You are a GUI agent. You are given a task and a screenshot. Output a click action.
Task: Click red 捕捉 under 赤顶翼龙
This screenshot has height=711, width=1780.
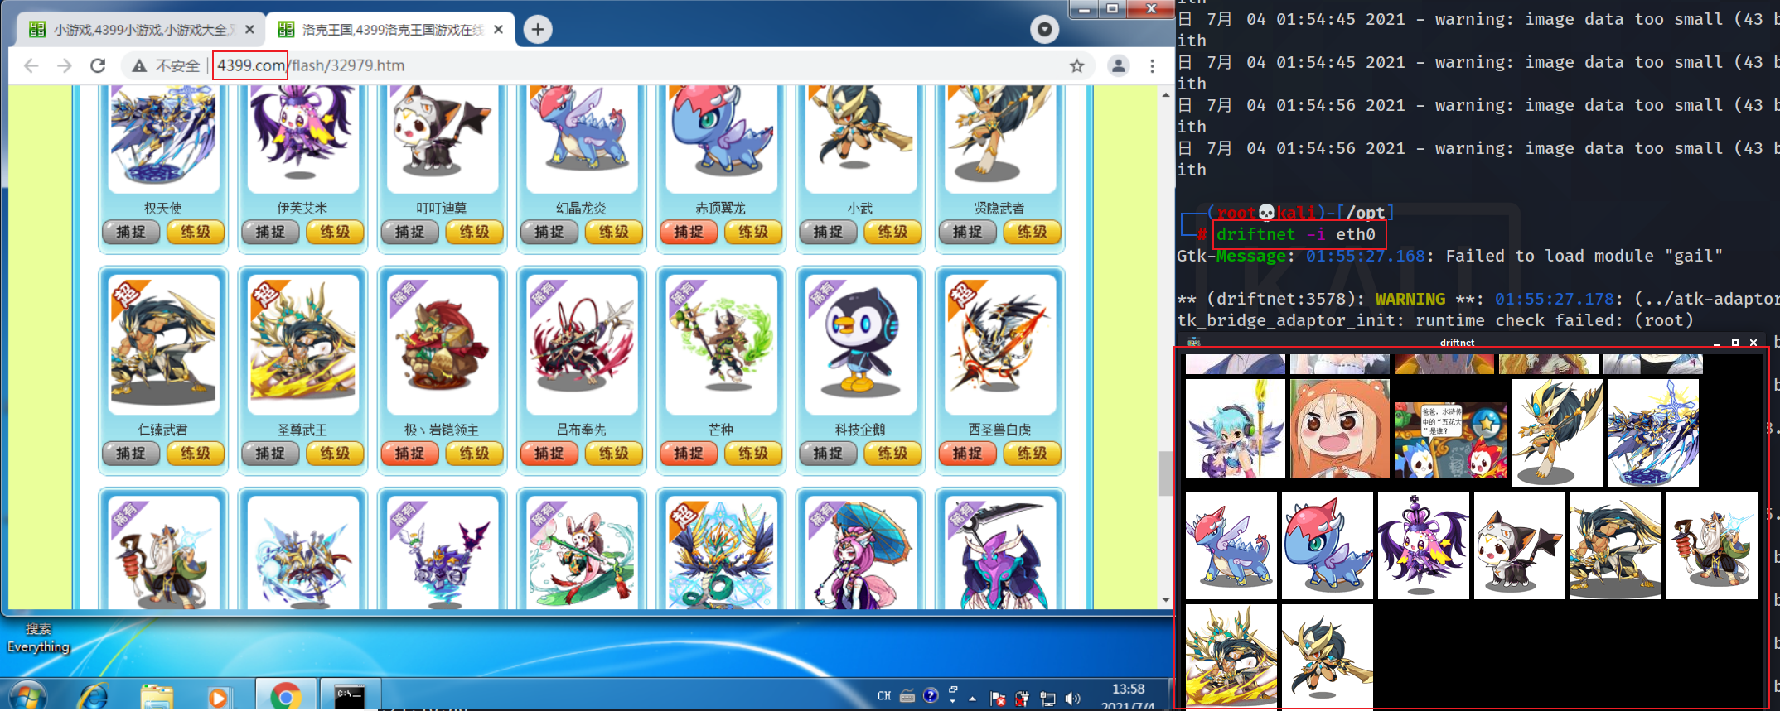[x=688, y=233]
